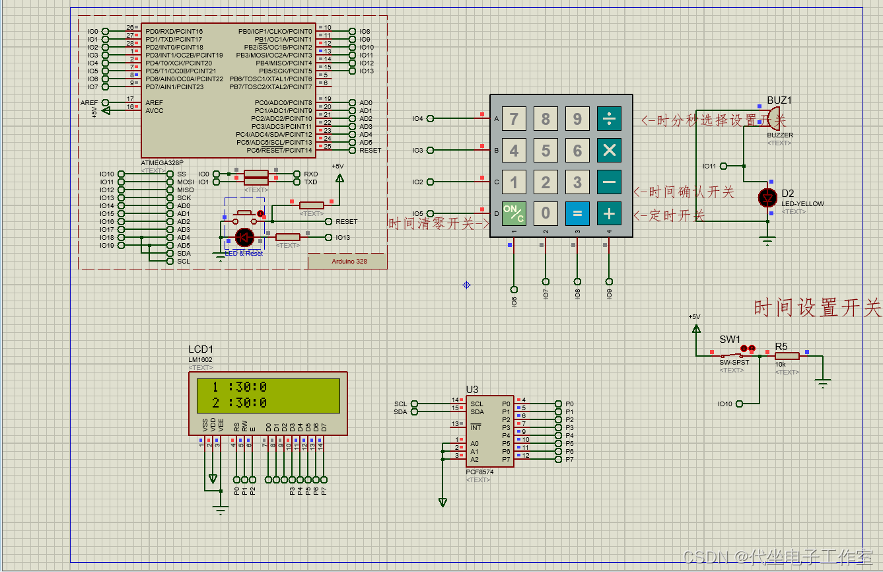Select the IO10 terminal below SW1
Viewport: 883px width, 572px height.
(739, 404)
